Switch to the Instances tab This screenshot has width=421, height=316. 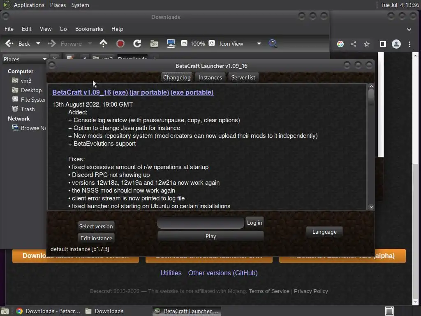210,77
